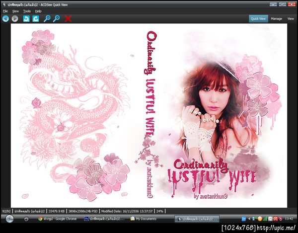Open the File menu
The width and height of the screenshot is (298, 233).
click(5, 11)
